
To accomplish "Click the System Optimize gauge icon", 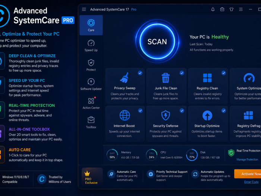I will [x=249, y=78].
